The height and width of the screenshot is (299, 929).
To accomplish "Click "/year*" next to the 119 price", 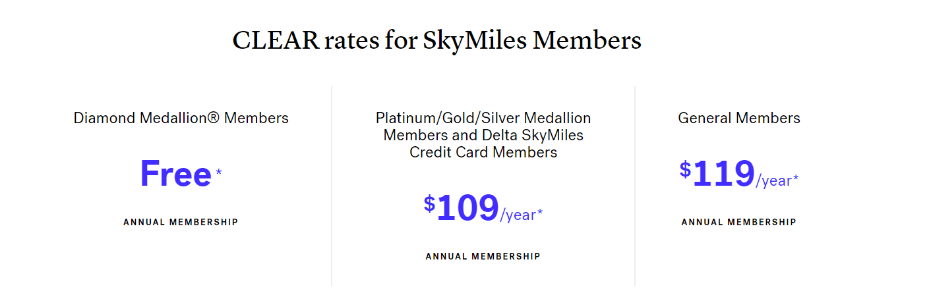I will point(777,180).
